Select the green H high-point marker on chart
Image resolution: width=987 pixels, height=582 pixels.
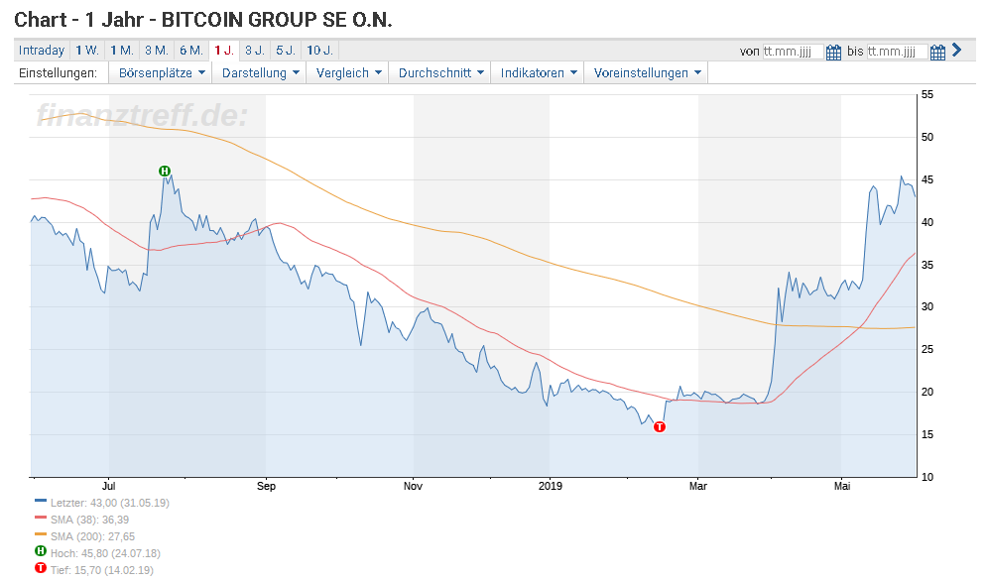click(x=165, y=172)
